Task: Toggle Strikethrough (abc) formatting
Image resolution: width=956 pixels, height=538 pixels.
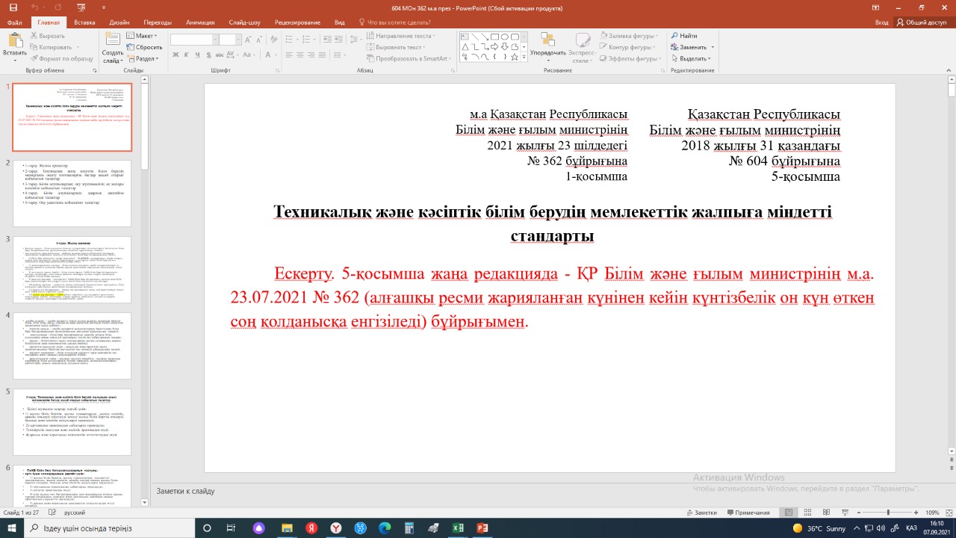Action: (x=220, y=55)
